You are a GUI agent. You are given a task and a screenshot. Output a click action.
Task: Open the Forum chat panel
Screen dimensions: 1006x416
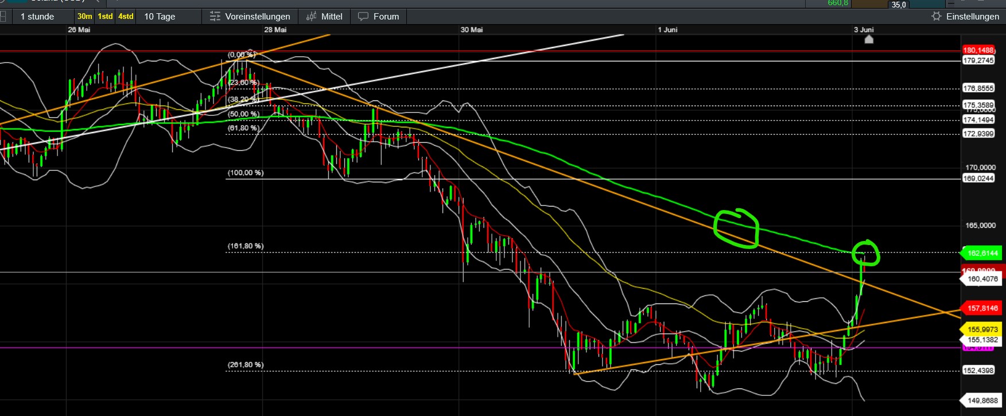379,17
